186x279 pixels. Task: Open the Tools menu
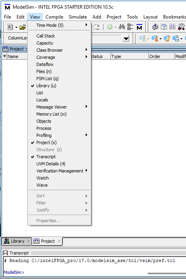click(x=132, y=17)
